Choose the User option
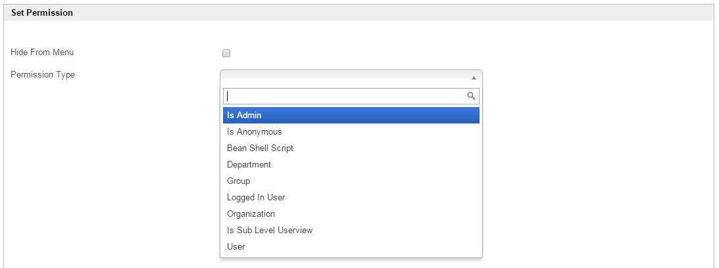 click(x=236, y=247)
